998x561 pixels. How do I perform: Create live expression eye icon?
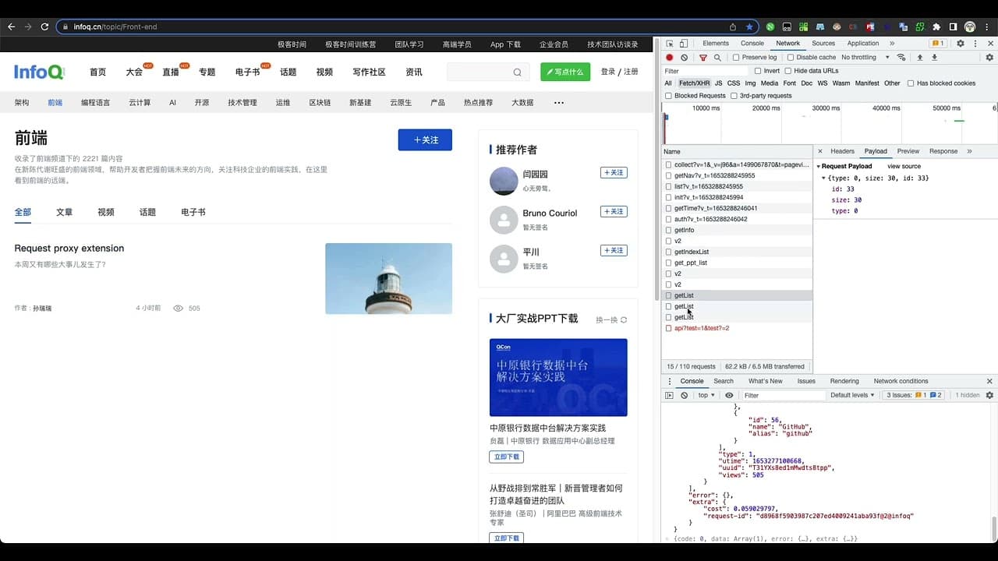729,395
